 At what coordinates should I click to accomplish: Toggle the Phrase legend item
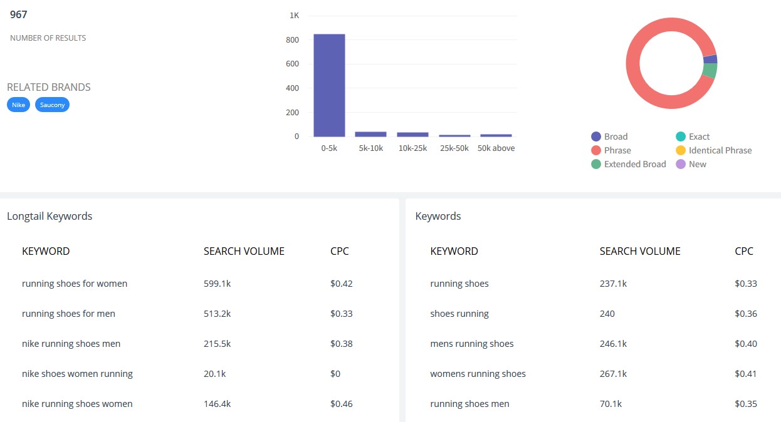tap(611, 150)
